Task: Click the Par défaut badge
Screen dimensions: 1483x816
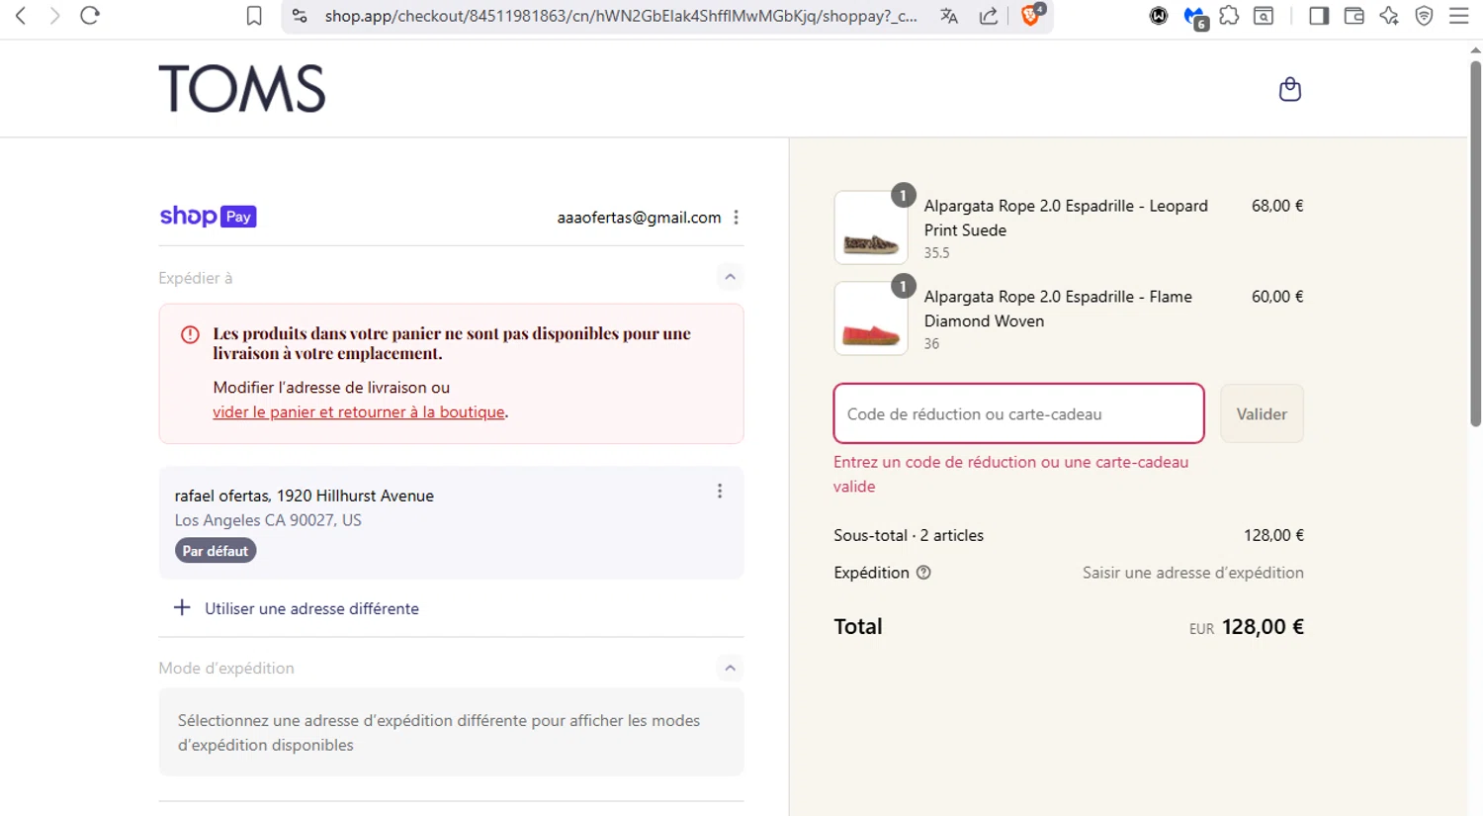Action: point(216,551)
